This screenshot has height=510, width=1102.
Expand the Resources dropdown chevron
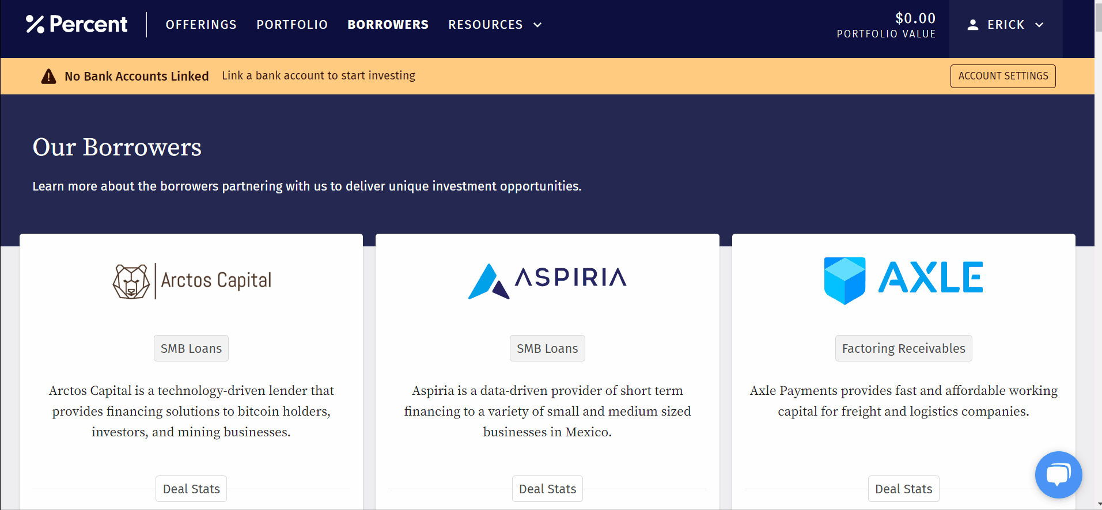[537, 25]
